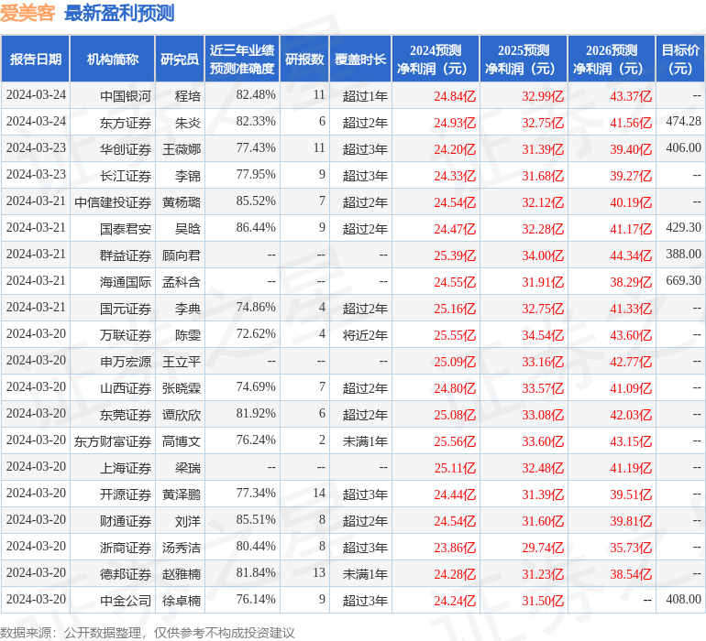Click researcher name 赵雅楠
Image resolution: width=706 pixels, height=641 pixels.
pyautogui.click(x=182, y=574)
